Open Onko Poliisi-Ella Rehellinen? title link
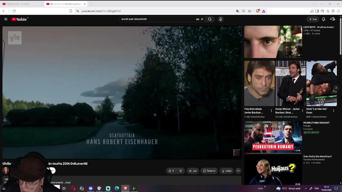This screenshot has height=192, width=342. point(317,157)
